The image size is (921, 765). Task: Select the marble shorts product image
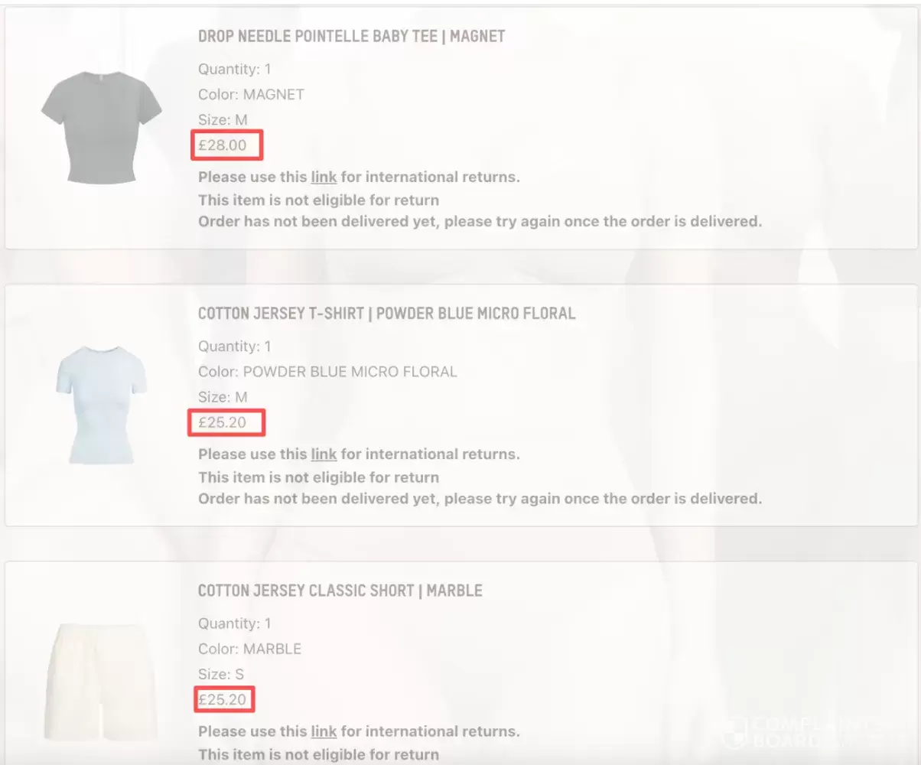[x=101, y=682]
